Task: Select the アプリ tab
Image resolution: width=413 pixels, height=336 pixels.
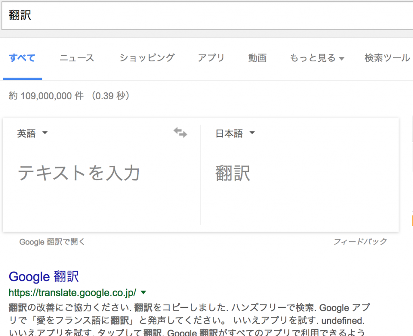Action: click(x=211, y=58)
